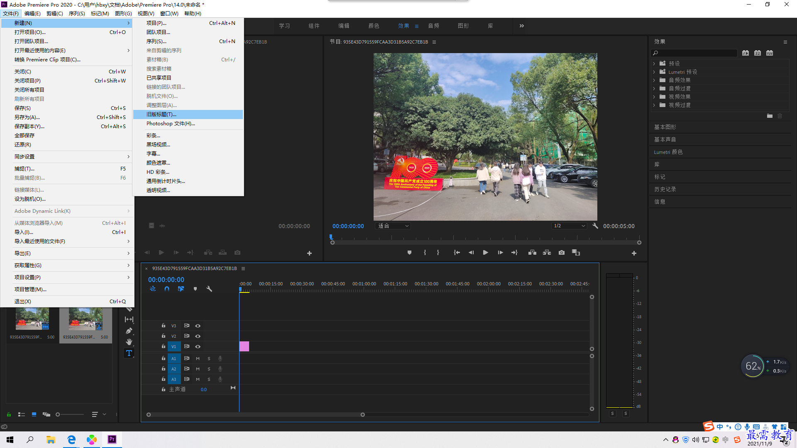Toggle sync lock for V2 track

click(187, 336)
